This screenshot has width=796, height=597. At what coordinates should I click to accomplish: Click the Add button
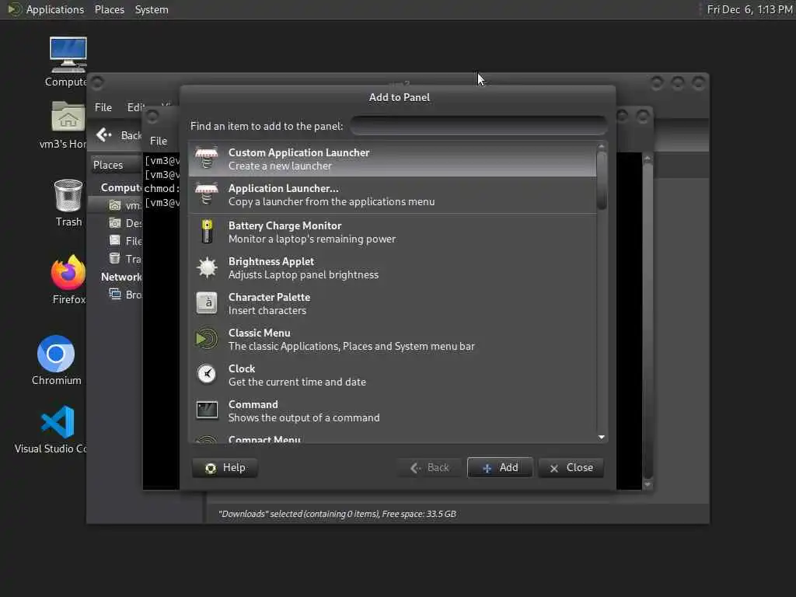pos(500,467)
